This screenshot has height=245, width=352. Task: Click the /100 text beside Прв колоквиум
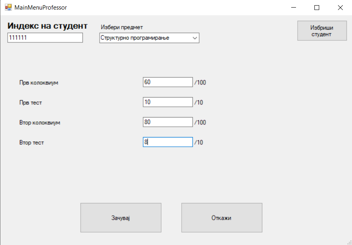pyautogui.click(x=200, y=83)
